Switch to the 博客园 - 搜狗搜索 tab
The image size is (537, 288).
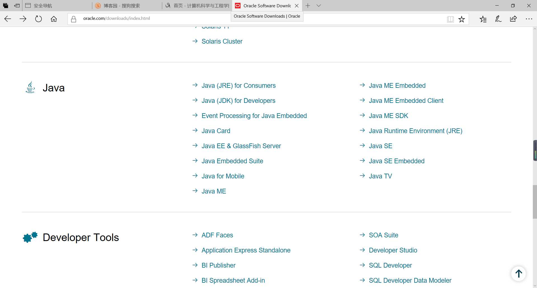[x=127, y=6]
